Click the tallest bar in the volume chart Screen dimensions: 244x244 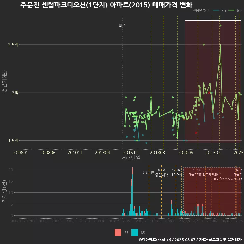(x=133, y=192)
